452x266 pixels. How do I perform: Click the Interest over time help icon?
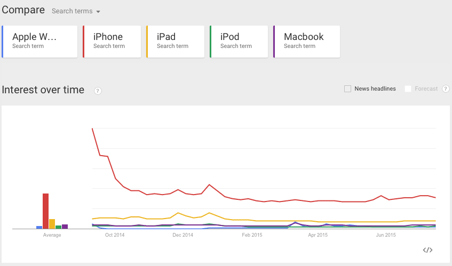(98, 91)
